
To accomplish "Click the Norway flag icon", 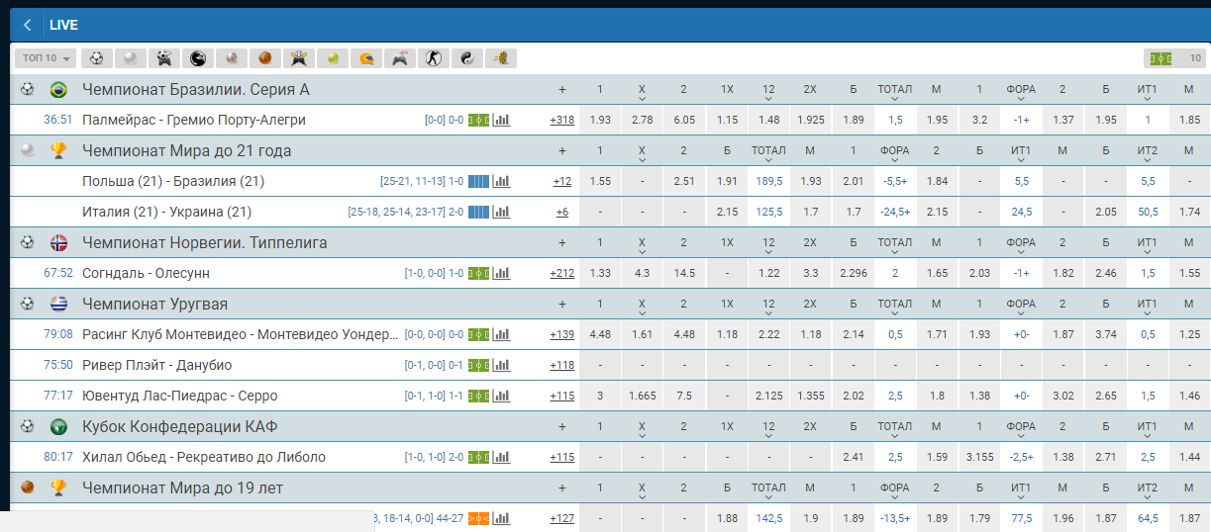I will 58,242.
